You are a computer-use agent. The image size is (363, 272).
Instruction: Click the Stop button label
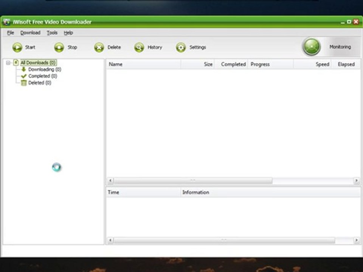click(72, 48)
